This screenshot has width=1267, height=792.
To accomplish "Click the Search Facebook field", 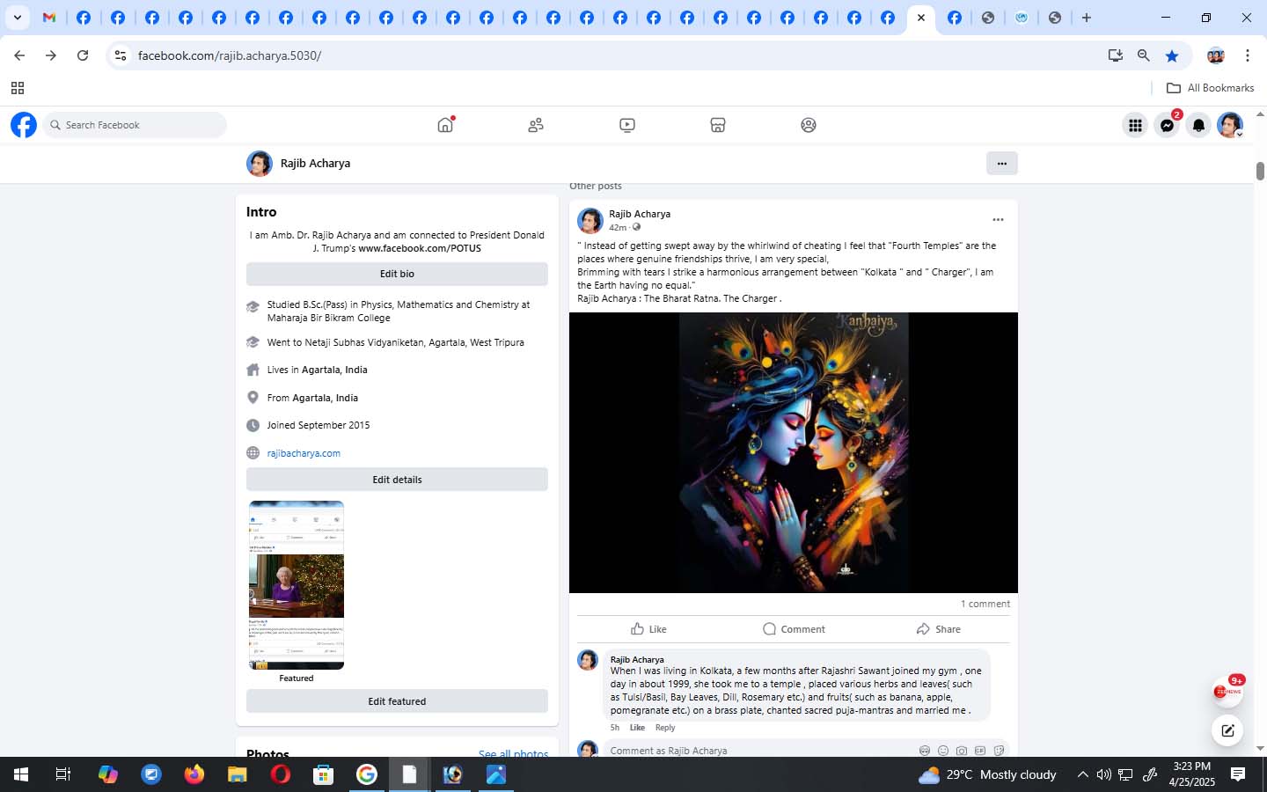I will point(135,125).
